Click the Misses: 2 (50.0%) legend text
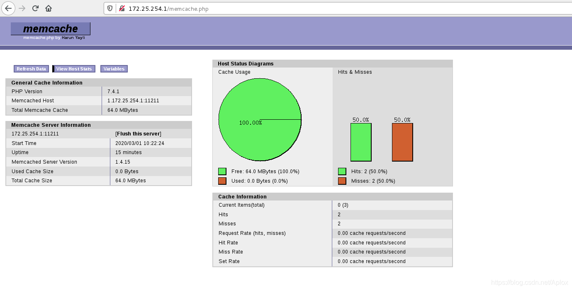Screen dimensions: 572x290 coord(373,181)
